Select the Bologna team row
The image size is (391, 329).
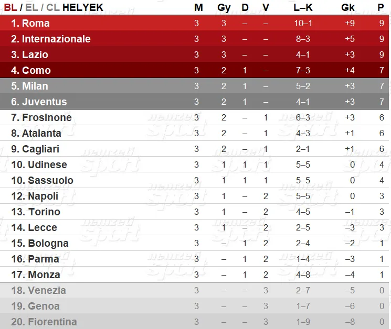[195, 243]
